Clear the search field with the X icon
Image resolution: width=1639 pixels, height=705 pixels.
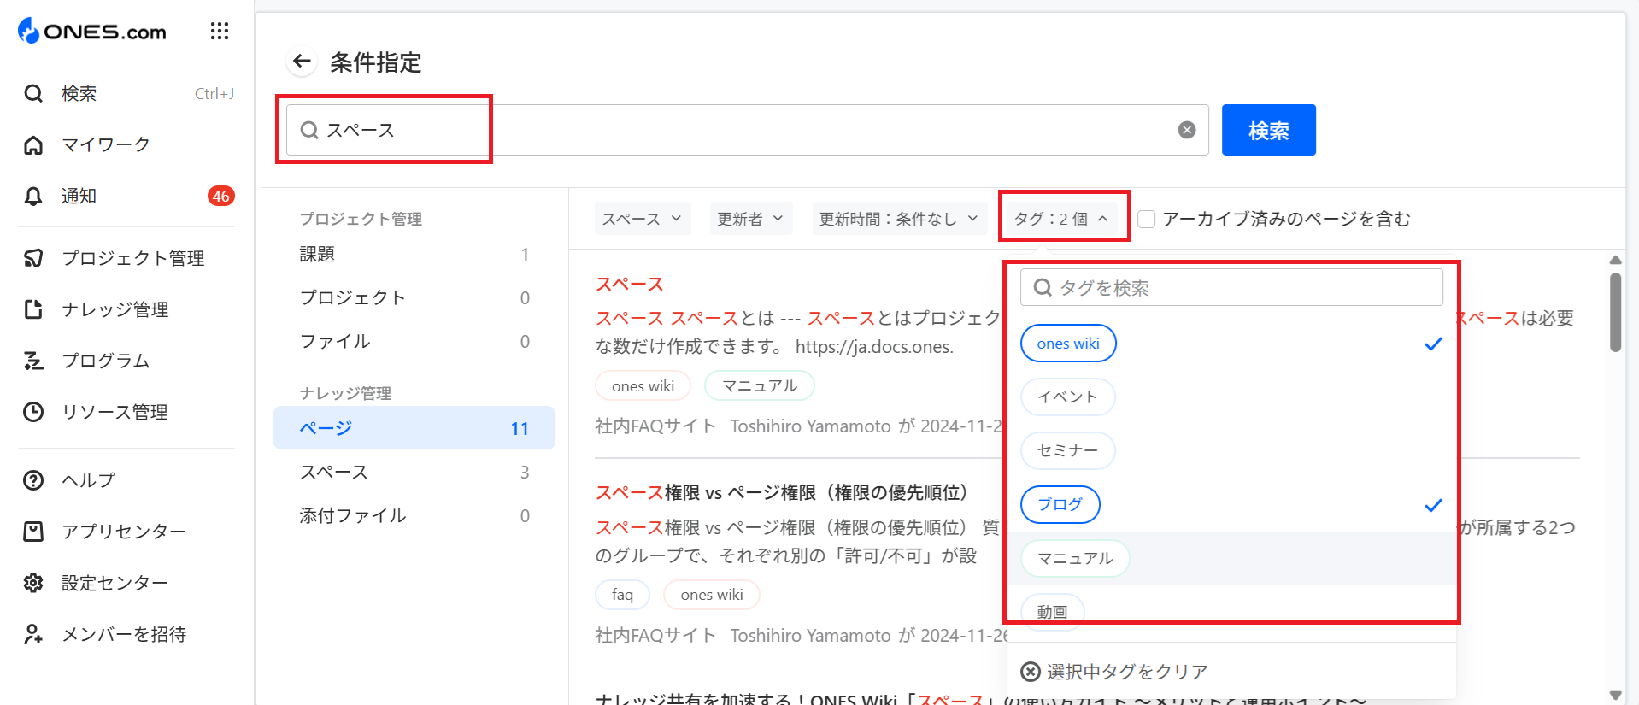pyautogui.click(x=1187, y=130)
